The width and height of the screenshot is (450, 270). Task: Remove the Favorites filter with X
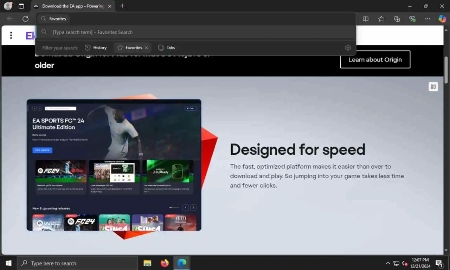[146, 47]
